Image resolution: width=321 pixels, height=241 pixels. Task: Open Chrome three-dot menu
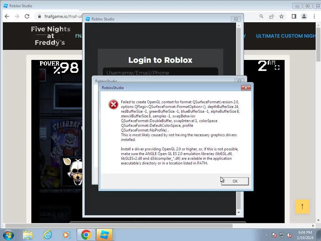point(314,16)
